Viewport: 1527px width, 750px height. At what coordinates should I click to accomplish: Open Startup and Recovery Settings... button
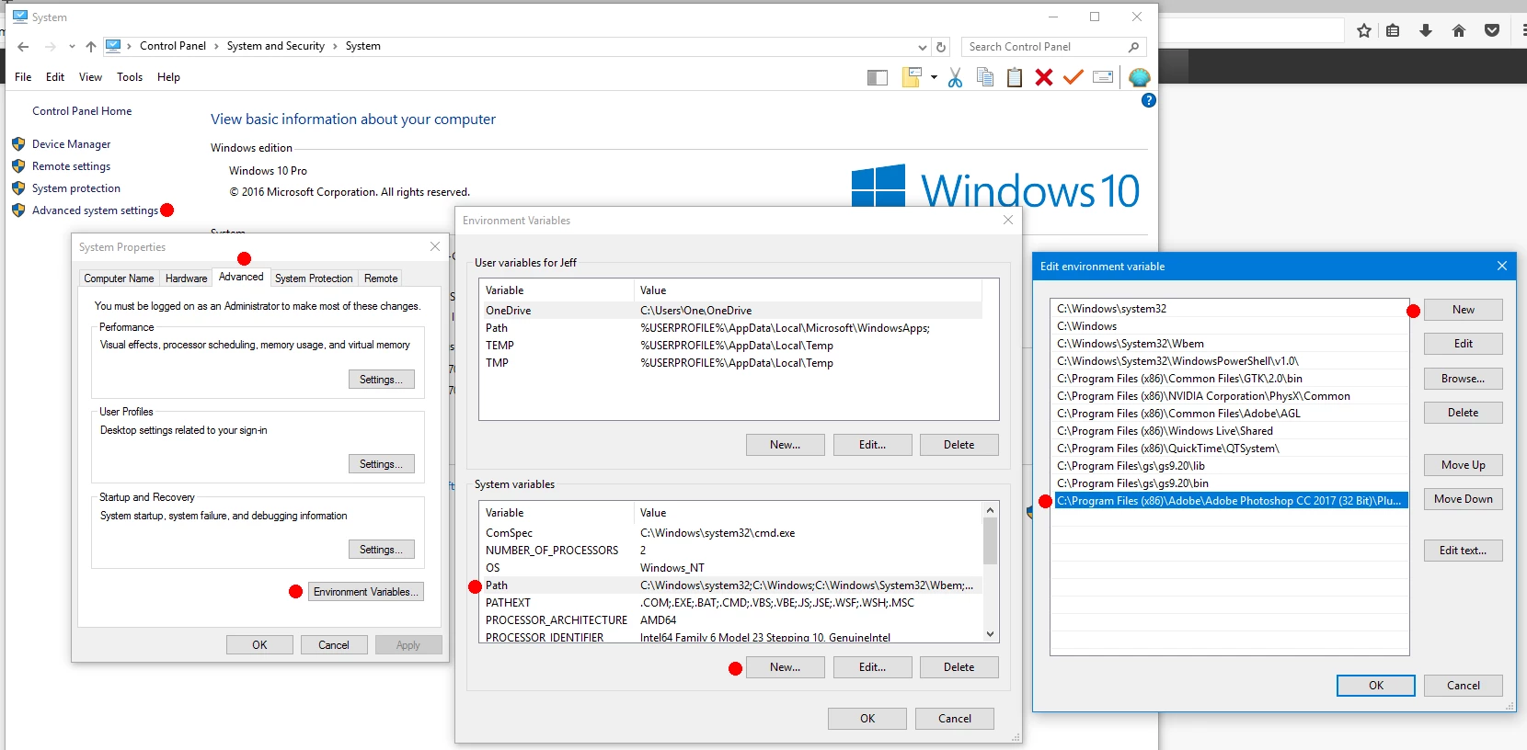click(x=381, y=550)
